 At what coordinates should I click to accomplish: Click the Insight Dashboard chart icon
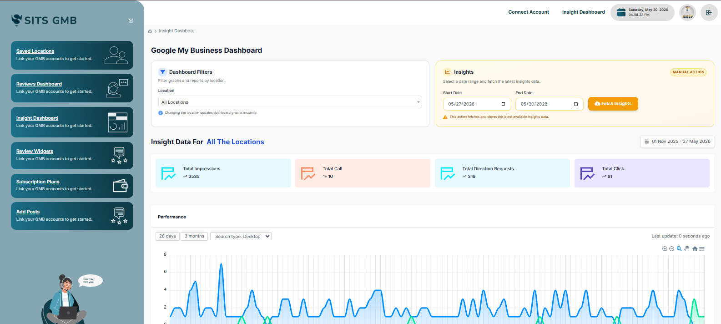(x=118, y=122)
